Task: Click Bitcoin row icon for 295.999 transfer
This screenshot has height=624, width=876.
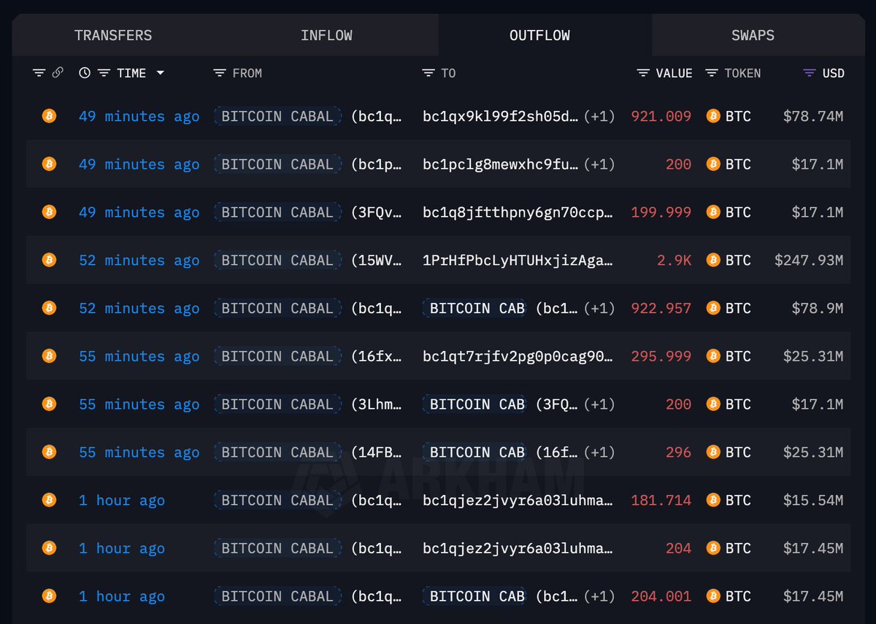Action: tap(49, 356)
